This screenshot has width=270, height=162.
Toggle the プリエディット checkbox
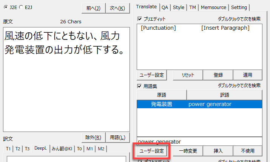[x=140, y=19]
